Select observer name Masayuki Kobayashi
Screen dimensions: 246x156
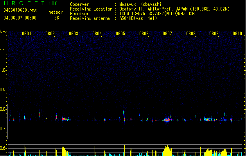[x=140, y=4]
